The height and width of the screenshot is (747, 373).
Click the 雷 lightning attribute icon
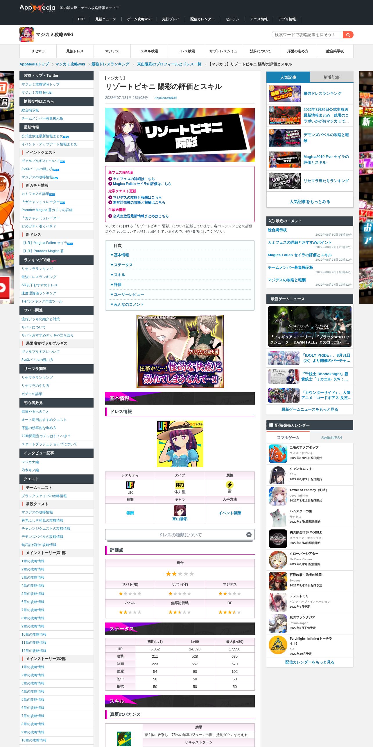229,485
